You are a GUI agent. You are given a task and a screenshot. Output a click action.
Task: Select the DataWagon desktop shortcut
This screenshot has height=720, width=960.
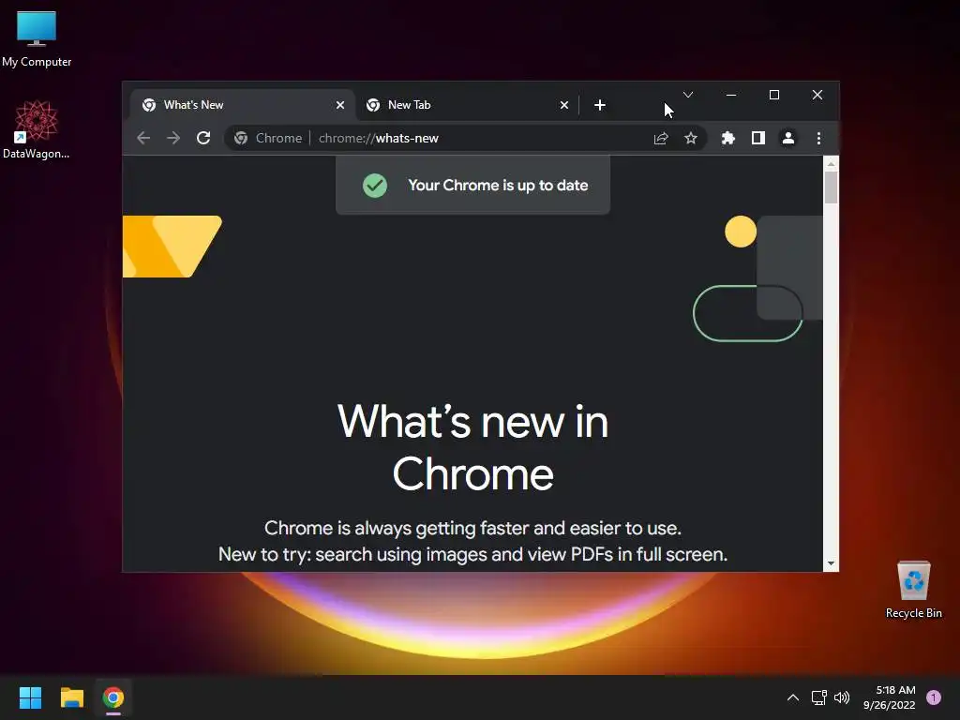[37, 129]
